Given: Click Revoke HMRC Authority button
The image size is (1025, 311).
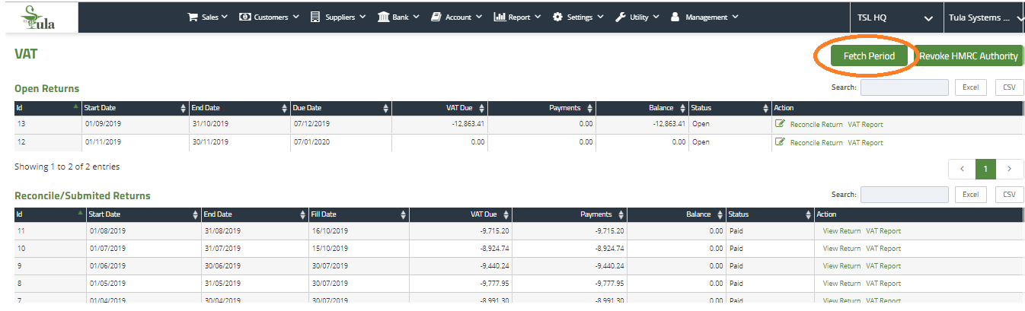Looking at the screenshot, I should click(968, 56).
